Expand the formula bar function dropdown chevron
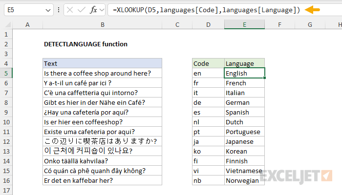The height and width of the screenshot is (195, 342). [x=102, y=10]
